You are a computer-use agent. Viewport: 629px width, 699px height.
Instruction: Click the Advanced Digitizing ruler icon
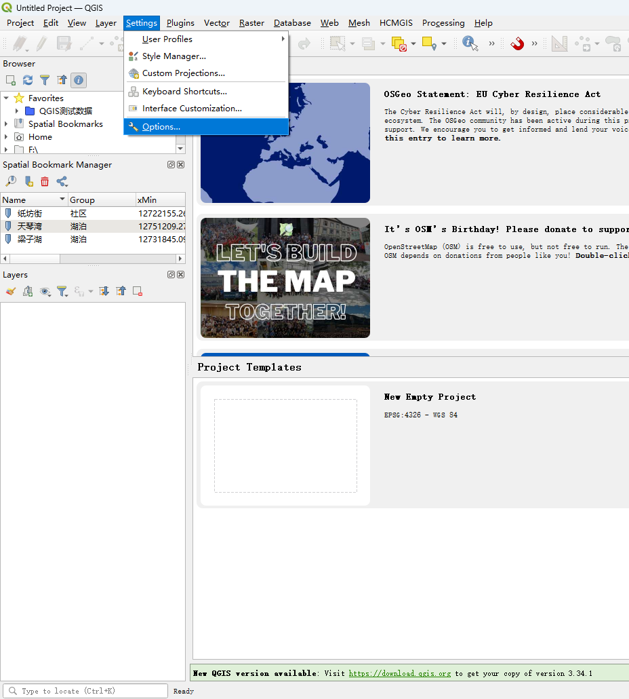coord(559,43)
